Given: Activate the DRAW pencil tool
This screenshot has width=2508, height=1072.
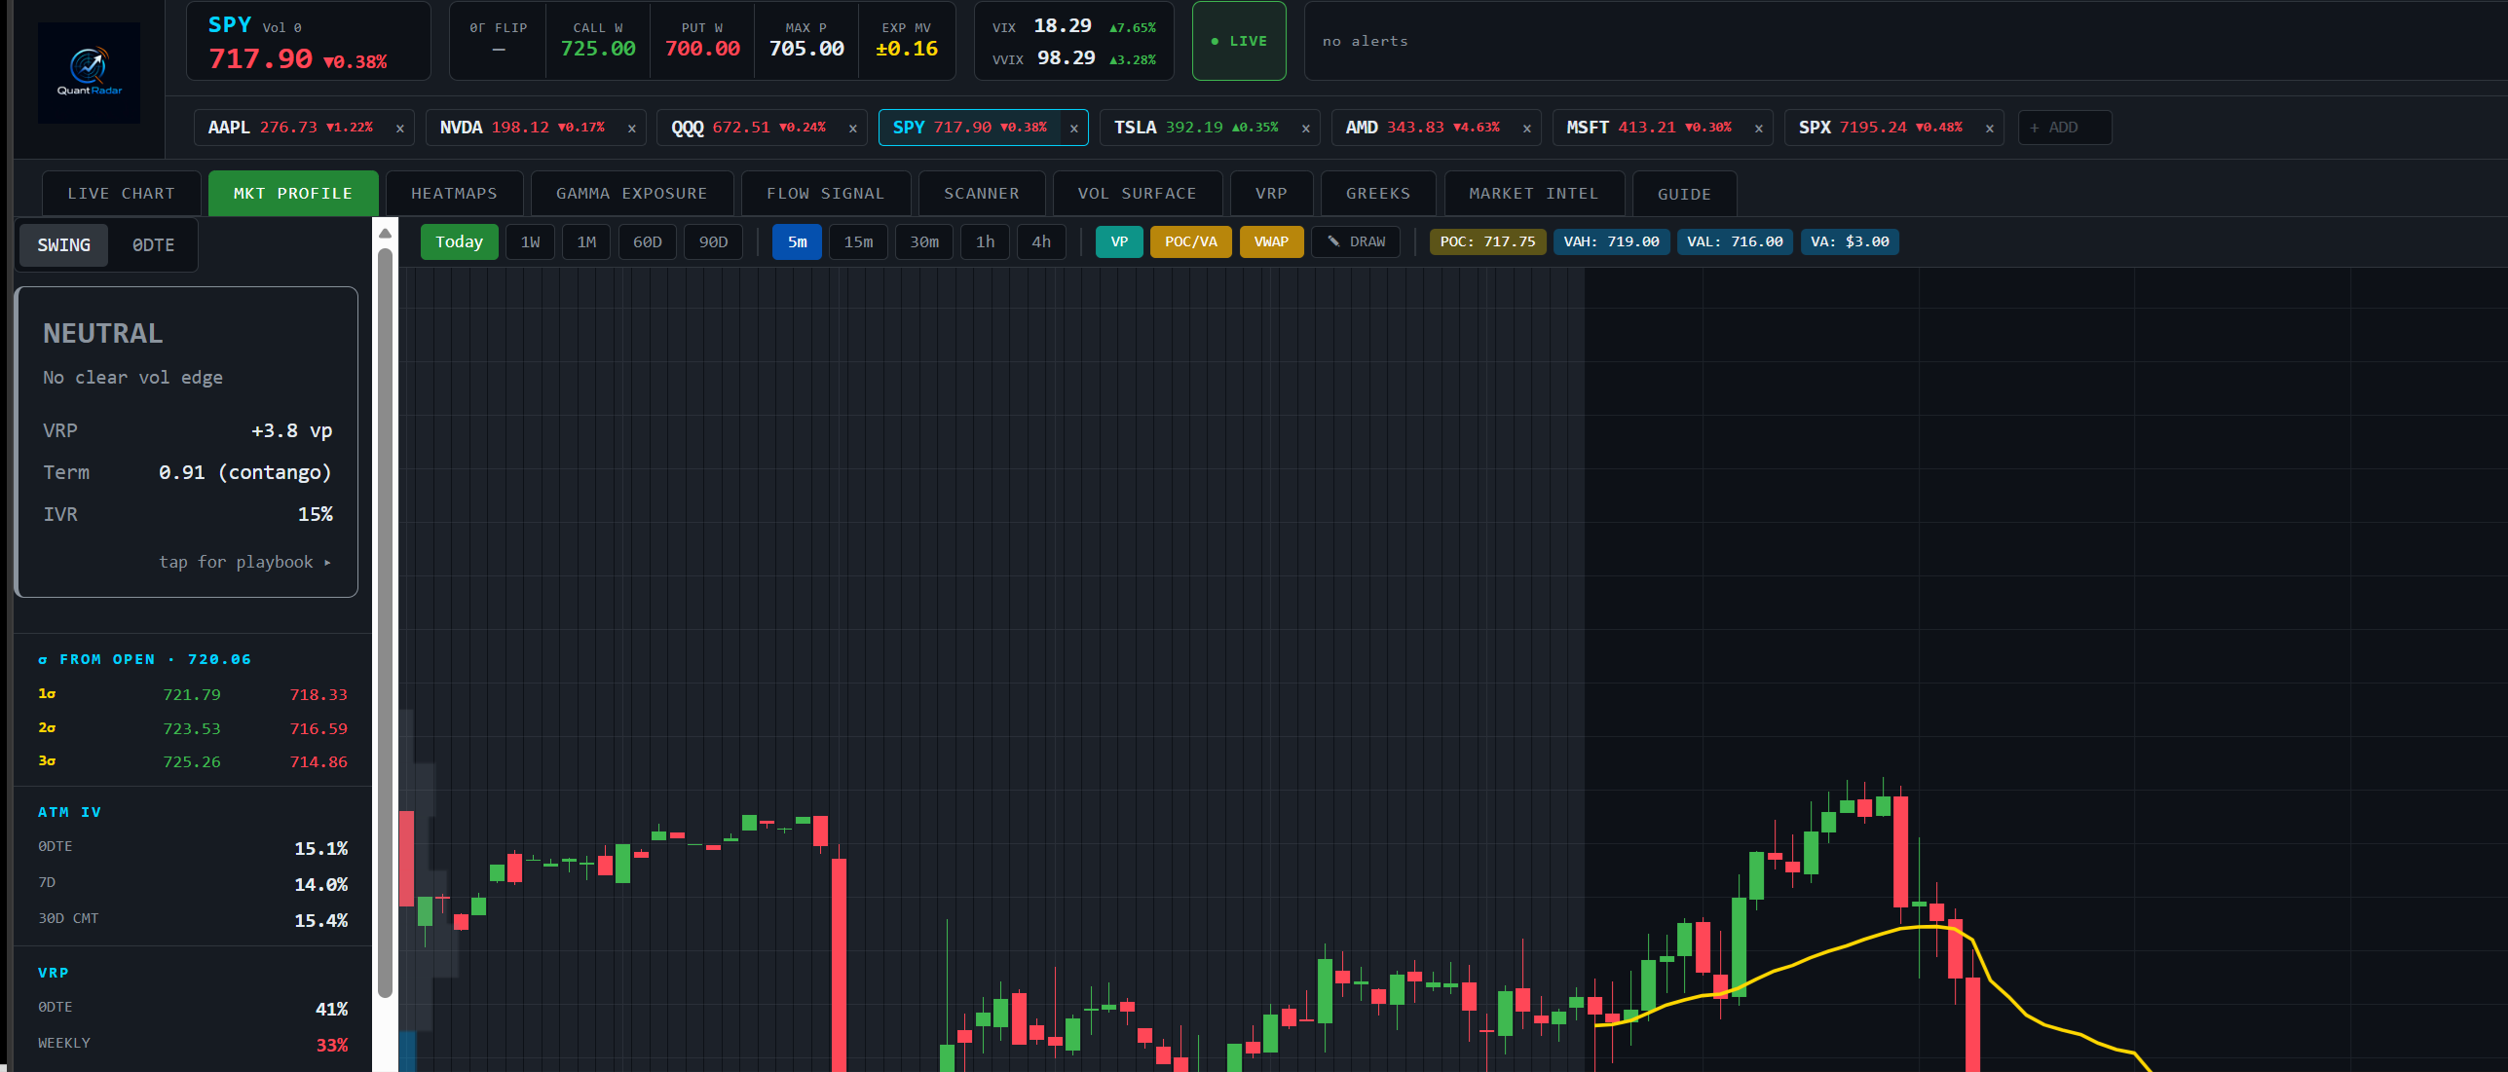Looking at the screenshot, I should [1356, 242].
